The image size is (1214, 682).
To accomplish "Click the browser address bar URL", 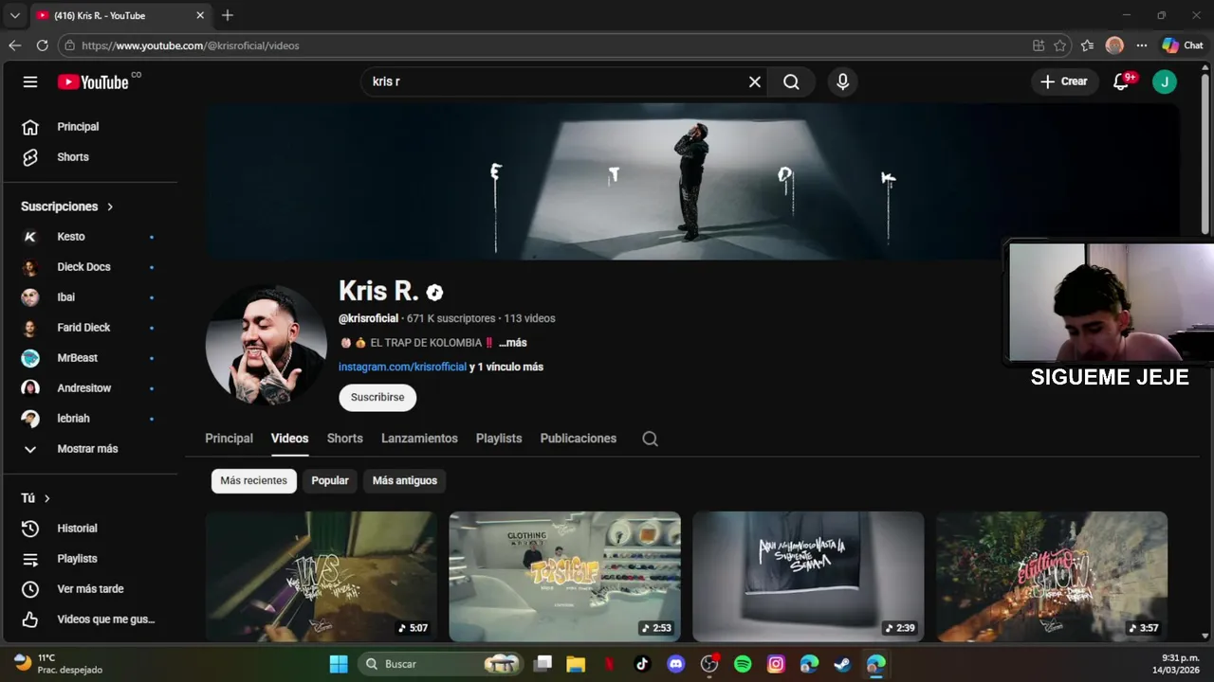I will click(x=190, y=45).
